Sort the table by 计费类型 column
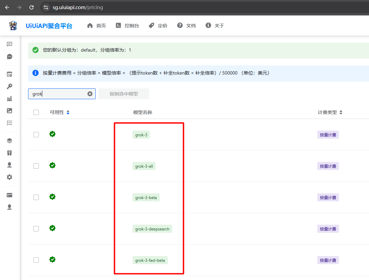369x280 pixels. (x=341, y=112)
